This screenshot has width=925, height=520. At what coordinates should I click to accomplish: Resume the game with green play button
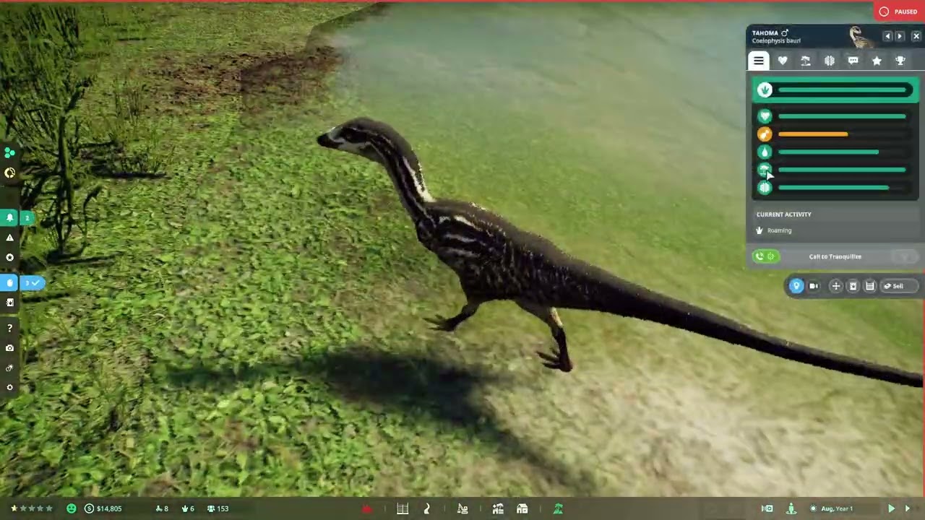click(891, 508)
